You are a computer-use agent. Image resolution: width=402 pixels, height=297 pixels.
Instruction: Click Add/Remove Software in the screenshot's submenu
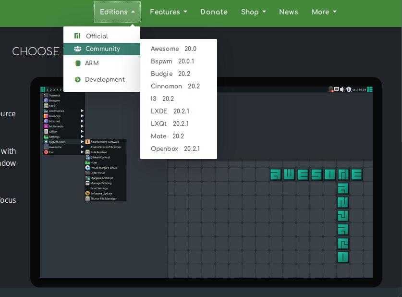(x=105, y=142)
